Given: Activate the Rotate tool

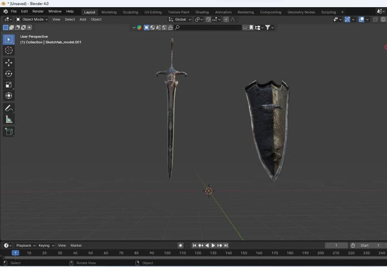Looking at the screenshot, I should [x=9, y=74].
